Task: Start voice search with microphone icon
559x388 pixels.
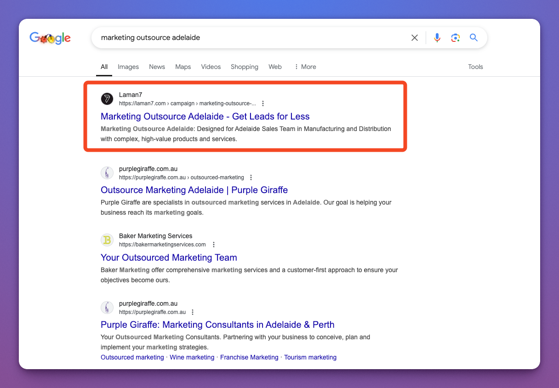Action: click(437, 38)
